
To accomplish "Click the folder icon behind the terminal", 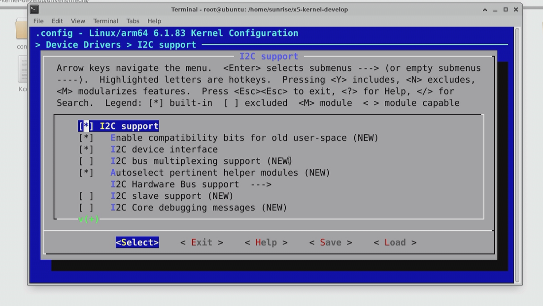I will (21, 29).
